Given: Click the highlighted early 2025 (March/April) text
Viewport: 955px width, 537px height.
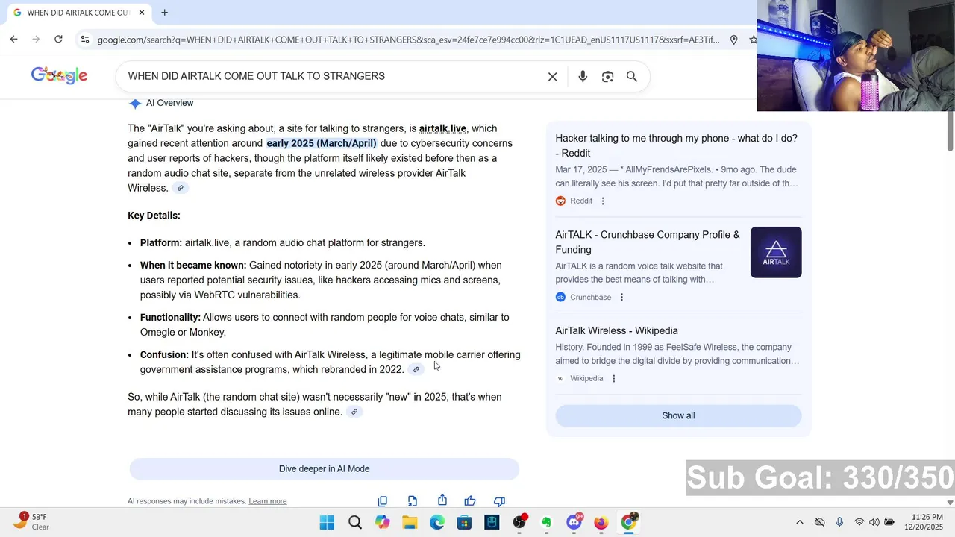Looking at the screenshot, I should pyautogui.click(x=322, y=143).
